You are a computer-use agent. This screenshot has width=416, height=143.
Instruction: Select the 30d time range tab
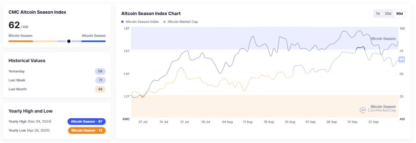388,14
